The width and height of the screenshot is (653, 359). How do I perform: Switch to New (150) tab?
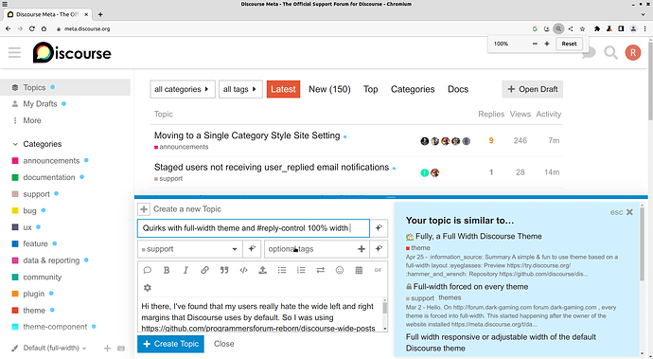coord(329,89)
